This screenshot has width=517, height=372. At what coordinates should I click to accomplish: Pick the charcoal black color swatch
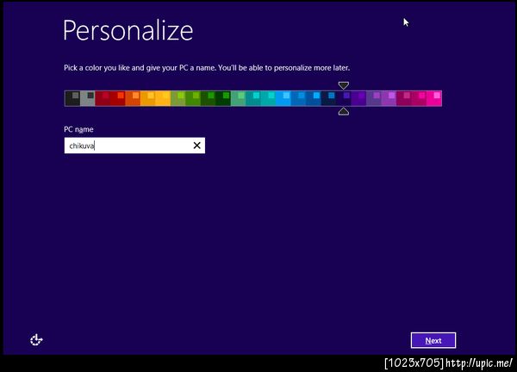click(72, 98)
